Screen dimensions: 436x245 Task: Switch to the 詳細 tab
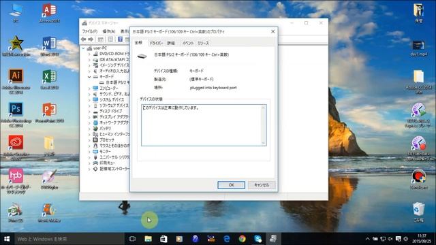[x=171, y=43]
